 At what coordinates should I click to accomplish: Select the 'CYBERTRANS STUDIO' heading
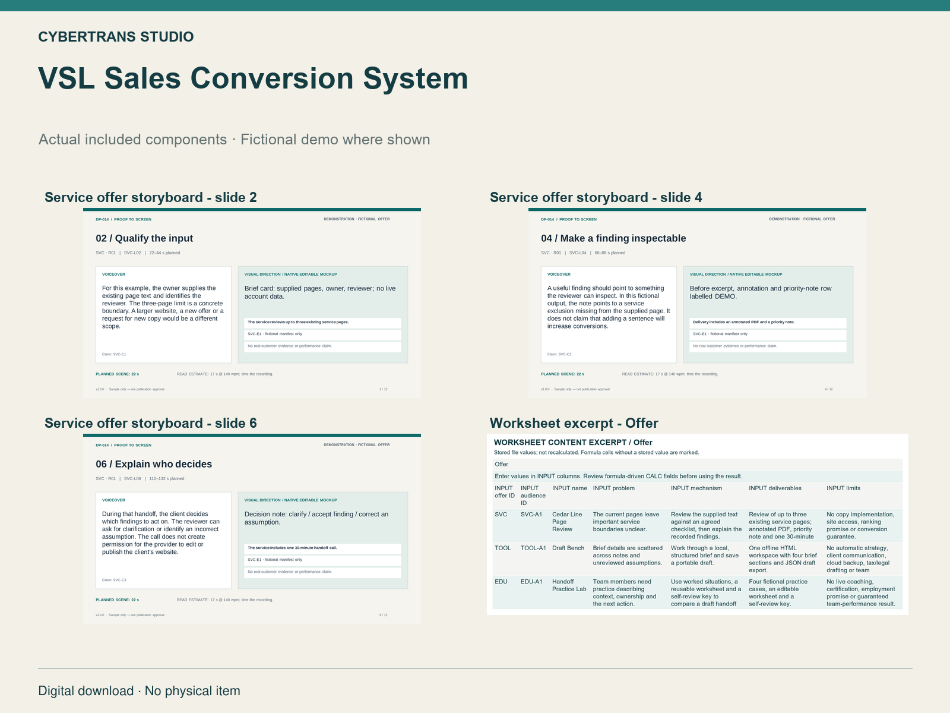(116, 37)
